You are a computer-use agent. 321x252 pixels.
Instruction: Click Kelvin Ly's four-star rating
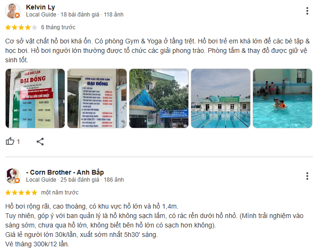[x=21, y=27]
